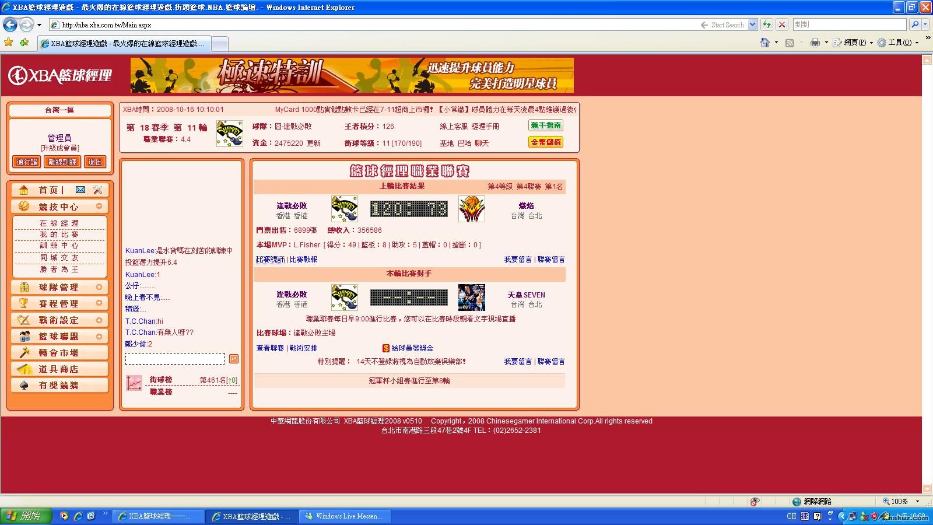The width and height of the screenshot is (933, 525).
Task: Click the tactics icon of 戰術設定
Action: click(x=24, y=320)
